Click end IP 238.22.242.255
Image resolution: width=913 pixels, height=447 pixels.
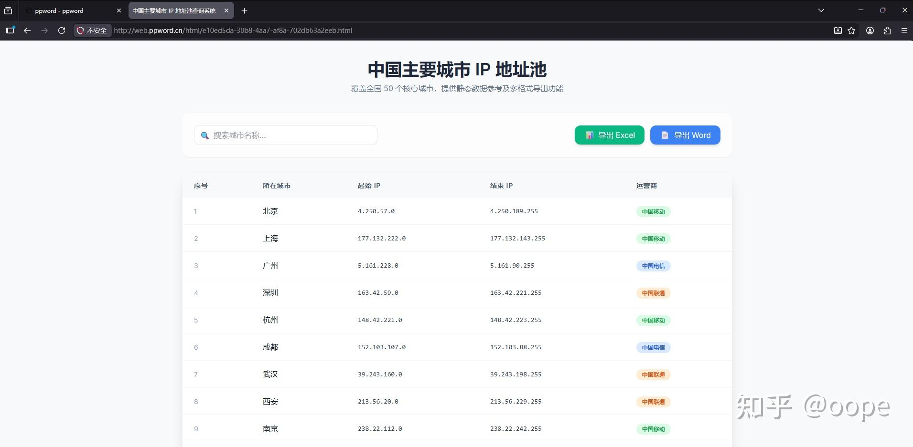pos(516,428)
